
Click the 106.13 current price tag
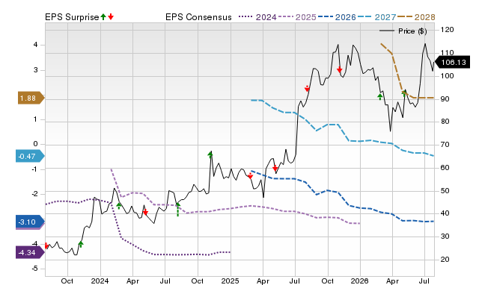tap(452, 63)
